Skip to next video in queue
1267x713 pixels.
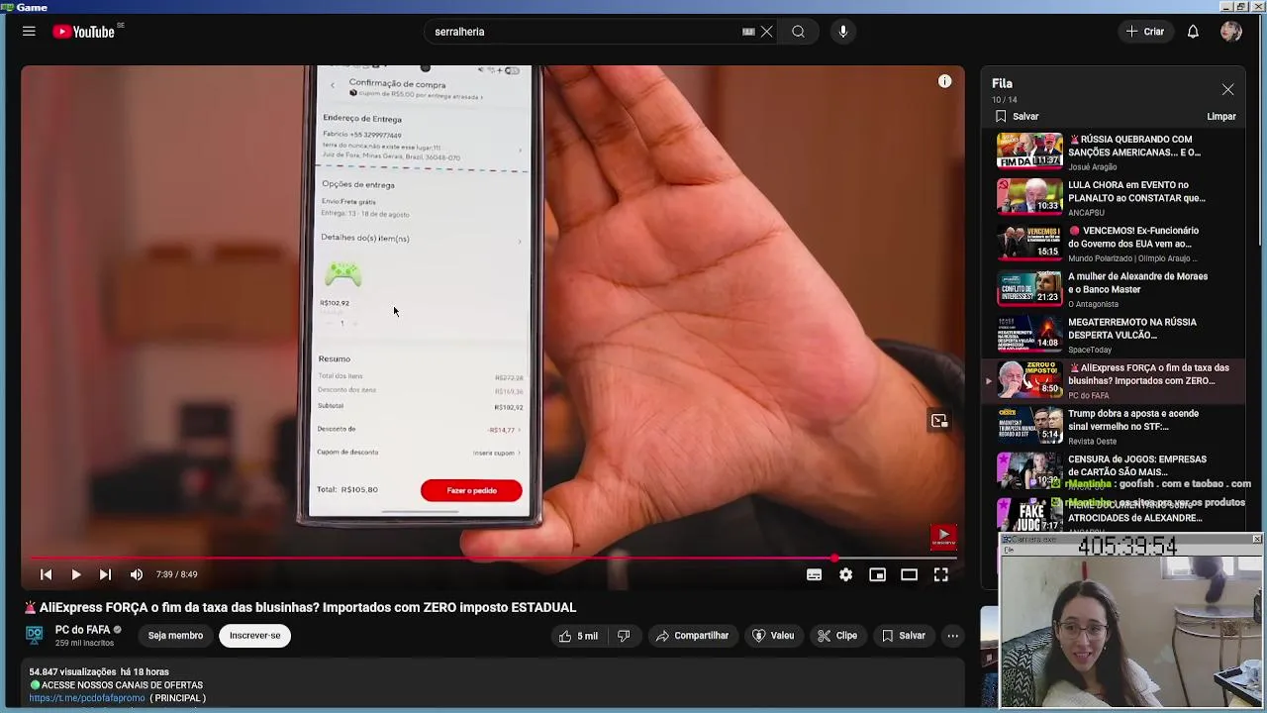(x=105, y=574)
